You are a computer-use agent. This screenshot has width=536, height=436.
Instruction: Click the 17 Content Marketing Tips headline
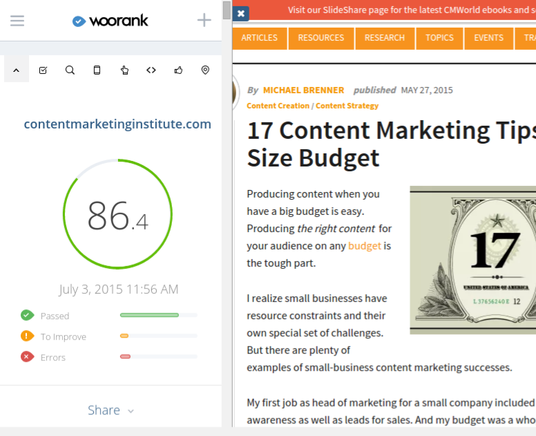pos(391,144)
